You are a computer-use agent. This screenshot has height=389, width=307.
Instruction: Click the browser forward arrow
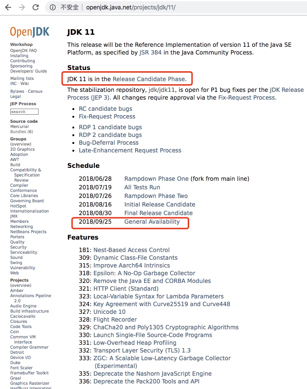22,7
